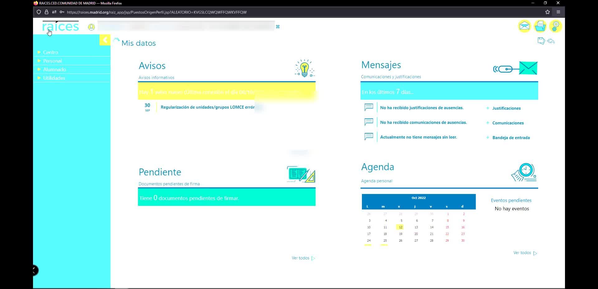Click the Oct 2022 calendar header
This screenshot has height=289, width=598.
point(419,198)
